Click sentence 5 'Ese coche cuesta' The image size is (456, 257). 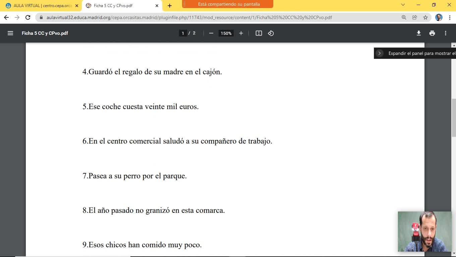click(x=140, y=106)
